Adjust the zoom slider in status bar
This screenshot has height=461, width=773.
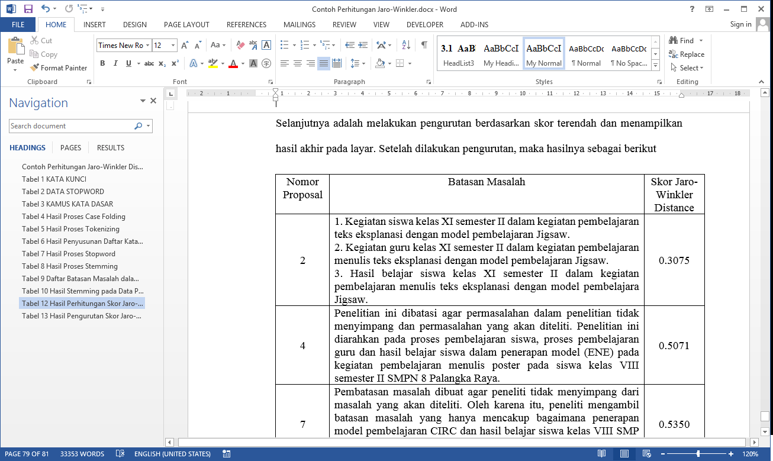click(x=698, y=454)
